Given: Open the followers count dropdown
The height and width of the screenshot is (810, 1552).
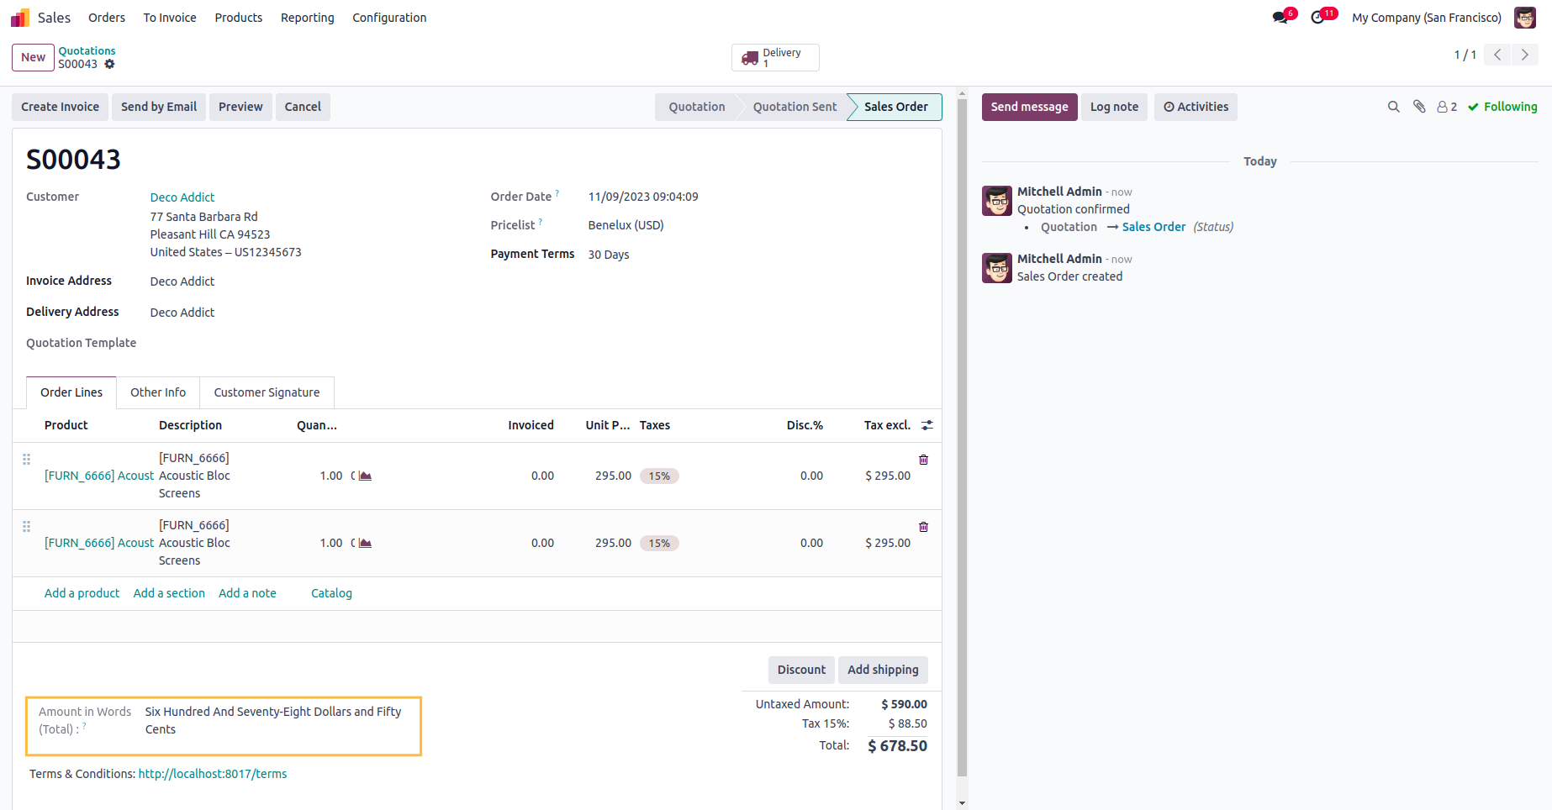Looking at the screenshot, I should tap(1446, 107).
